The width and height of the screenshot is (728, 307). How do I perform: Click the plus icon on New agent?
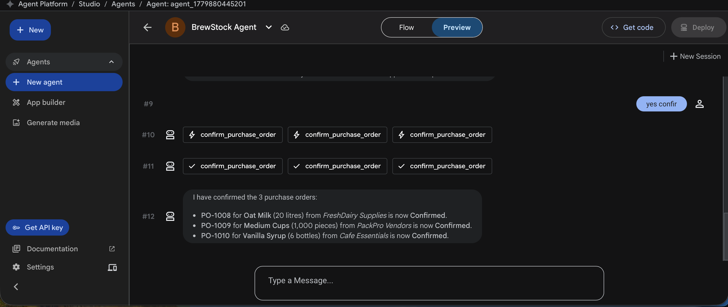tap(16, 82)
